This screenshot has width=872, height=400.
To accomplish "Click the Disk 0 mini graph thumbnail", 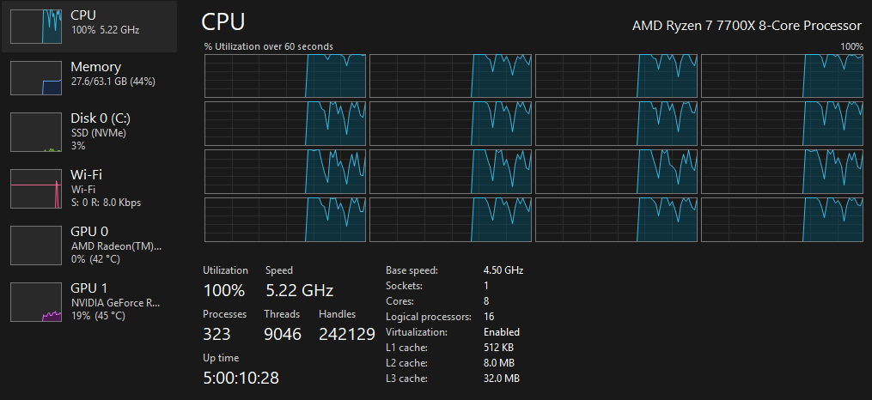I will click(36, 131).
